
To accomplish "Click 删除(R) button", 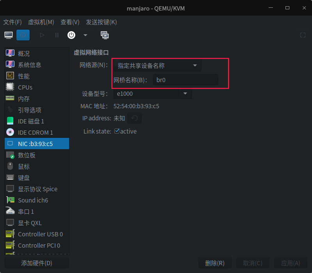I will [x=215, y=263].
